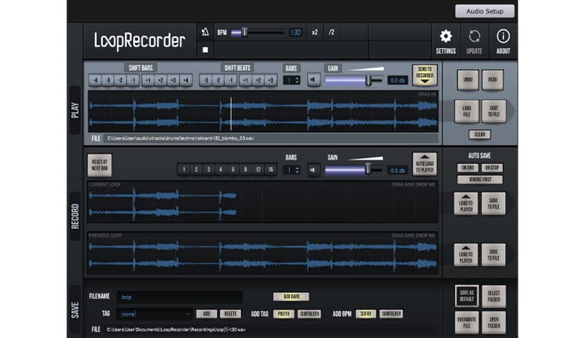
Task: Load current loop to player
Action: click(x=466, y=204)
